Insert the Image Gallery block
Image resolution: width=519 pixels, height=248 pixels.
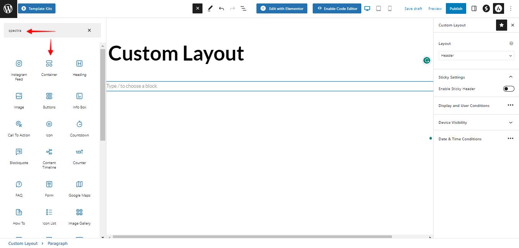coord(79,217)
